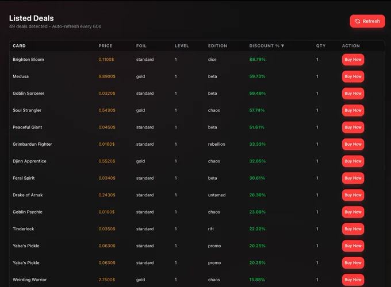Select the Goblin Psychic card name
This screenshot has height=287, width=391.
tap(28, 212)
